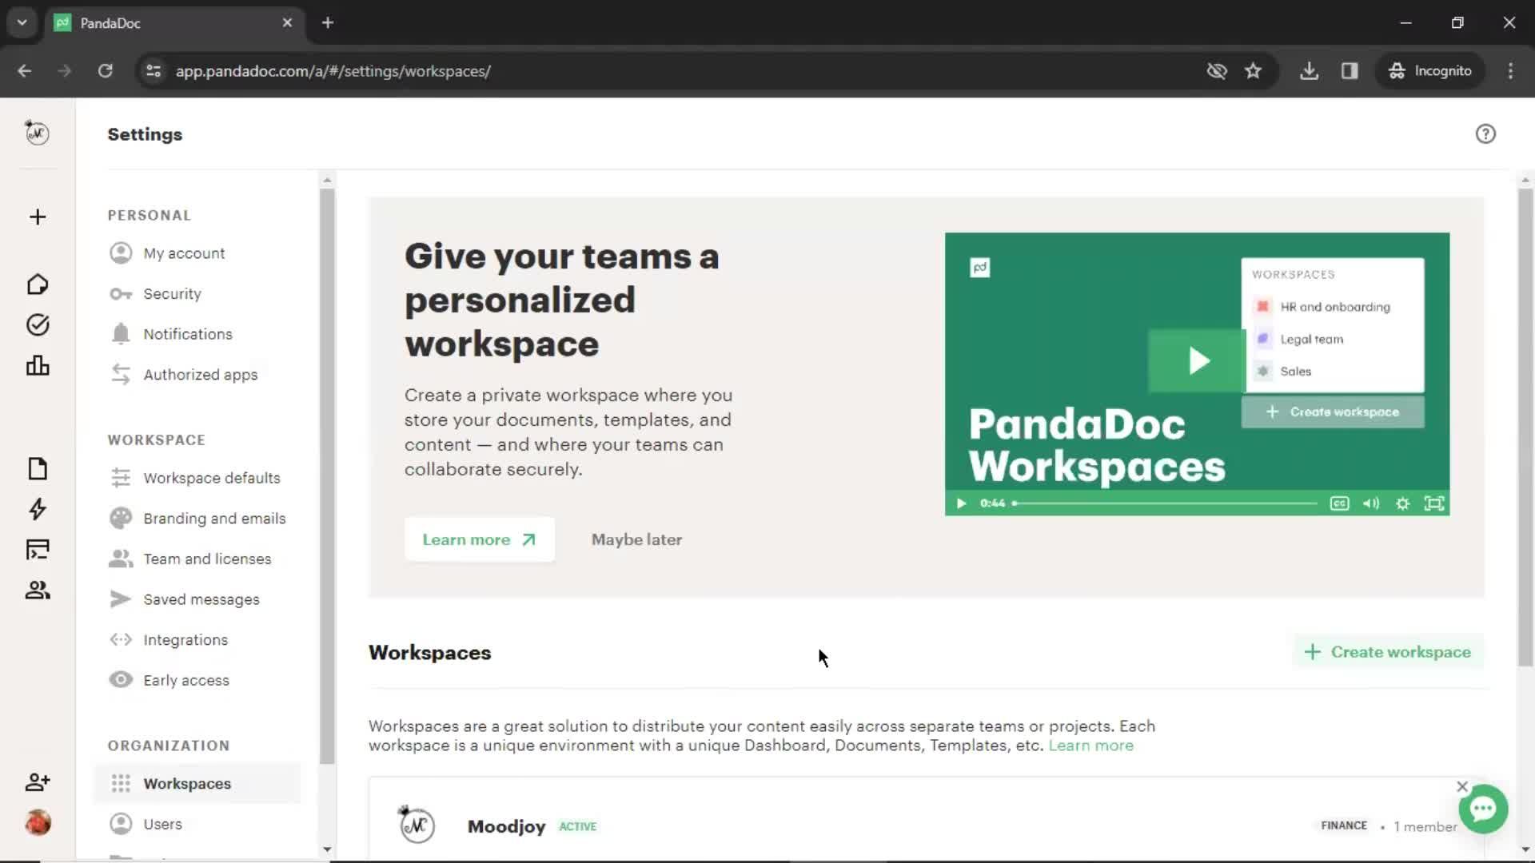Expand the Workspace settings section
1535x863 pixels.
157,439
